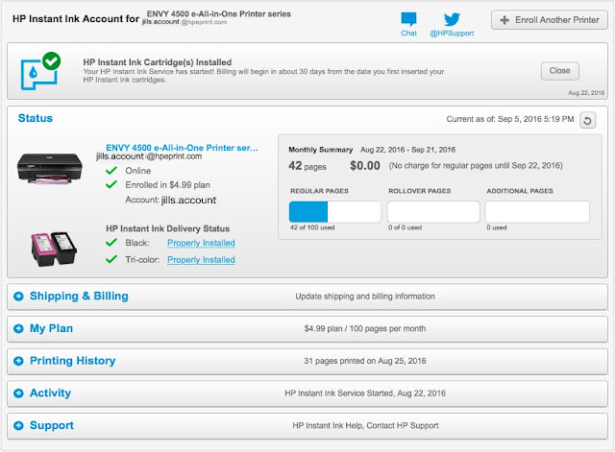Viewport: 615px width, 452px height.
Task: Click the ink cartridge installed checkmark icon
Action: [40, 71]
